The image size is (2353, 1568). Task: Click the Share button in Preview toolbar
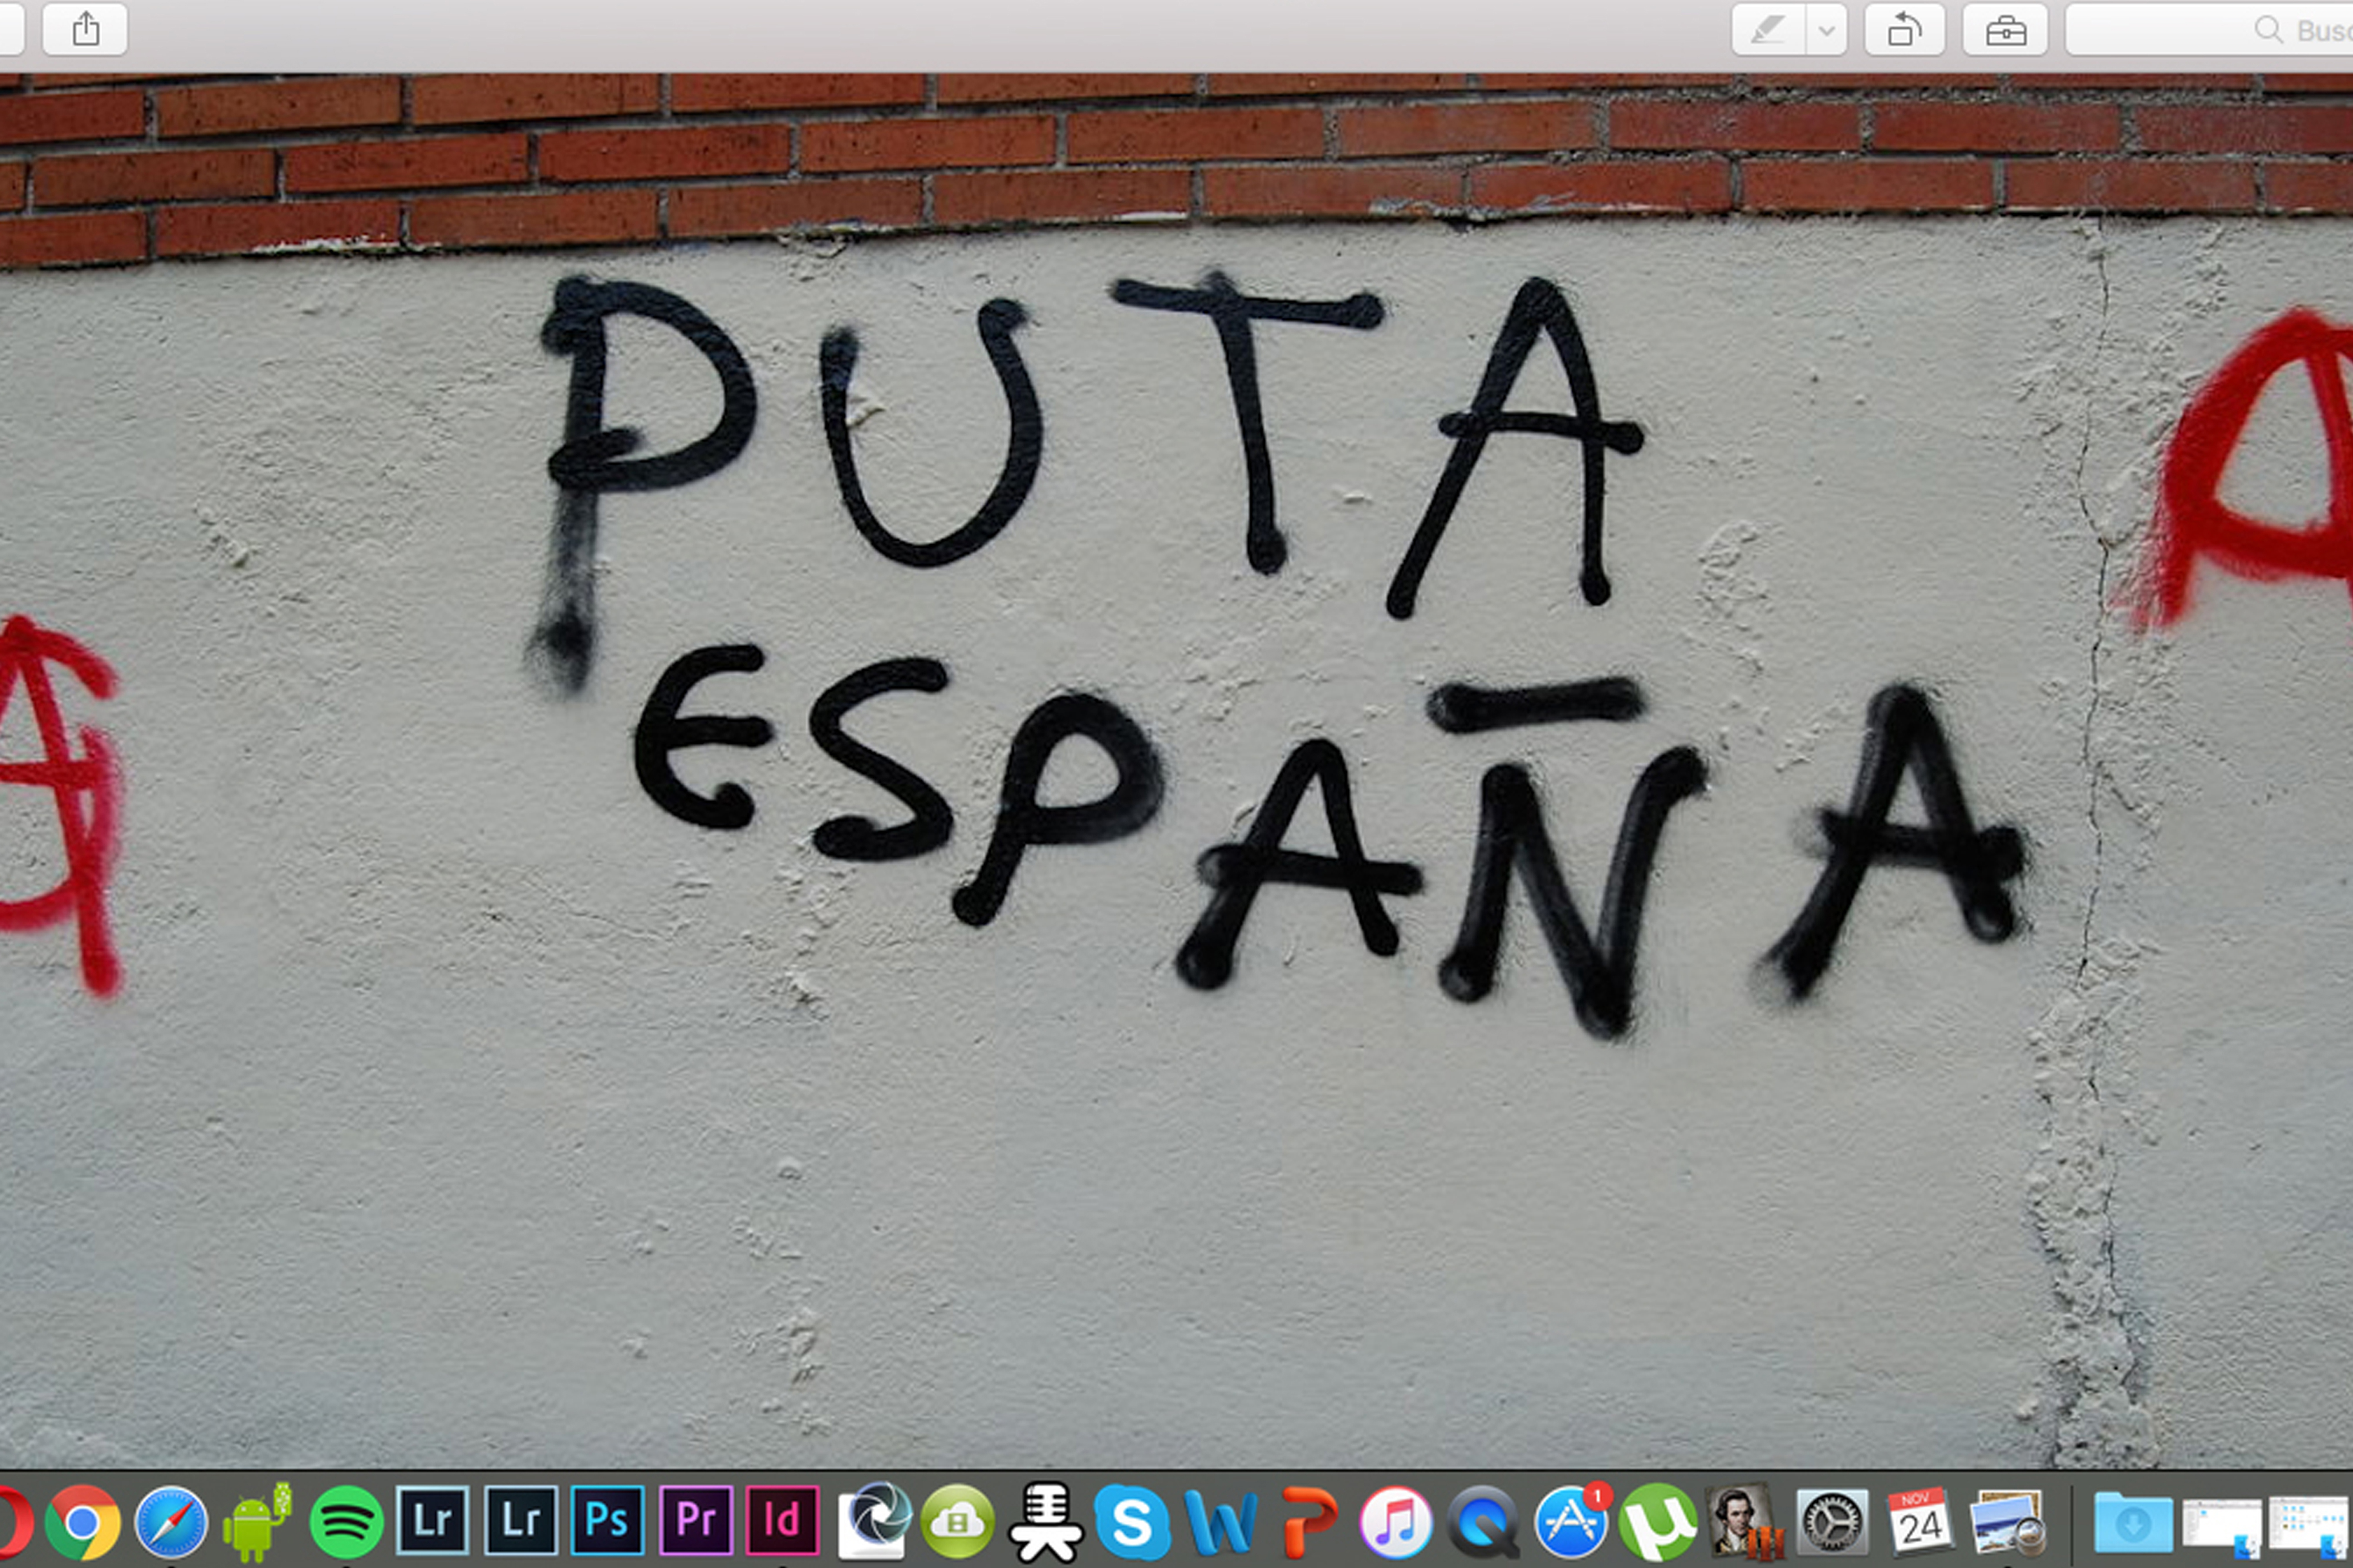click(x=85, y=29)
